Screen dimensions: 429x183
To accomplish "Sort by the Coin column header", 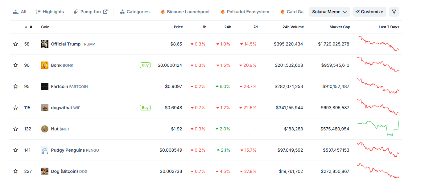I will [x=45, y=27].
